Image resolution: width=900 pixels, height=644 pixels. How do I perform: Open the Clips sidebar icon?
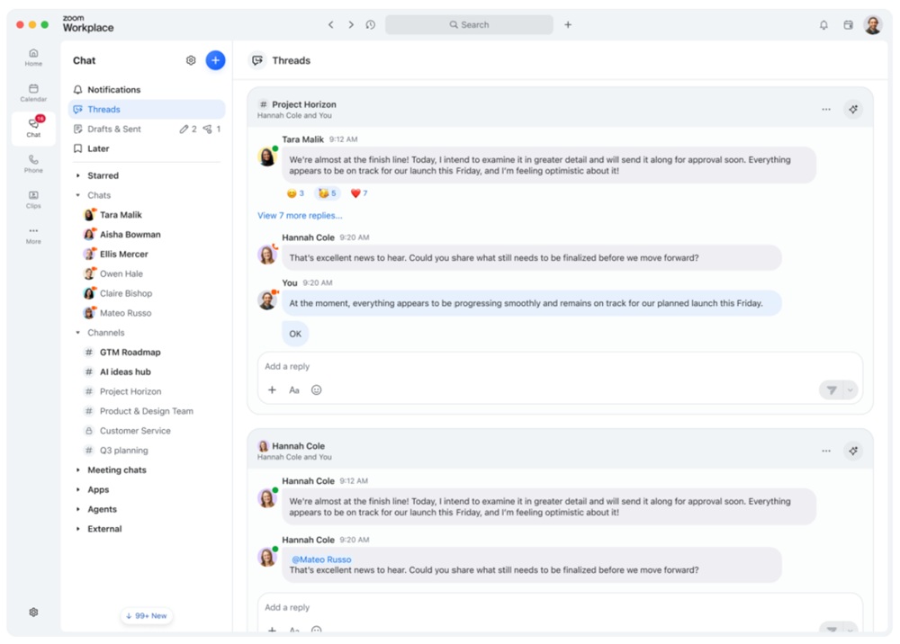(x=33, y=199)
